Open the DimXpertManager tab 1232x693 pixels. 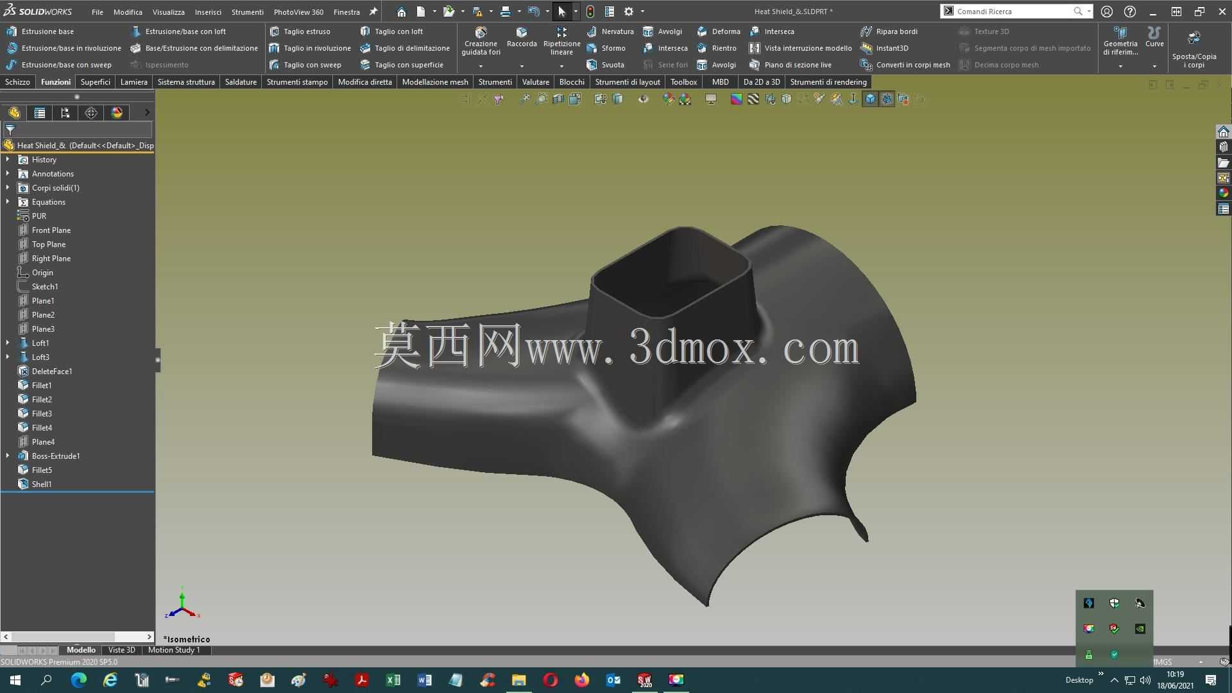click(91, 113)
